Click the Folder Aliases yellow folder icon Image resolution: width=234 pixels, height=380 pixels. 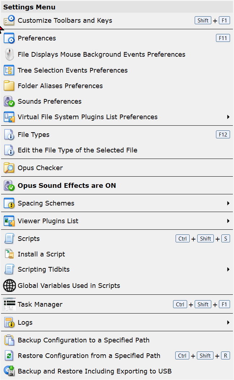pos(9,86)
